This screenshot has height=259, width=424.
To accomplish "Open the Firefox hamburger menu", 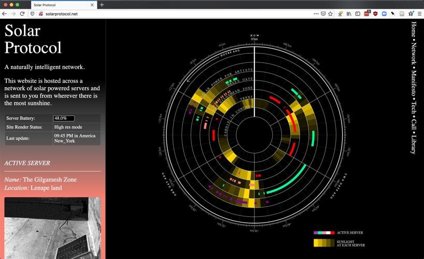I will coord(419,14).
